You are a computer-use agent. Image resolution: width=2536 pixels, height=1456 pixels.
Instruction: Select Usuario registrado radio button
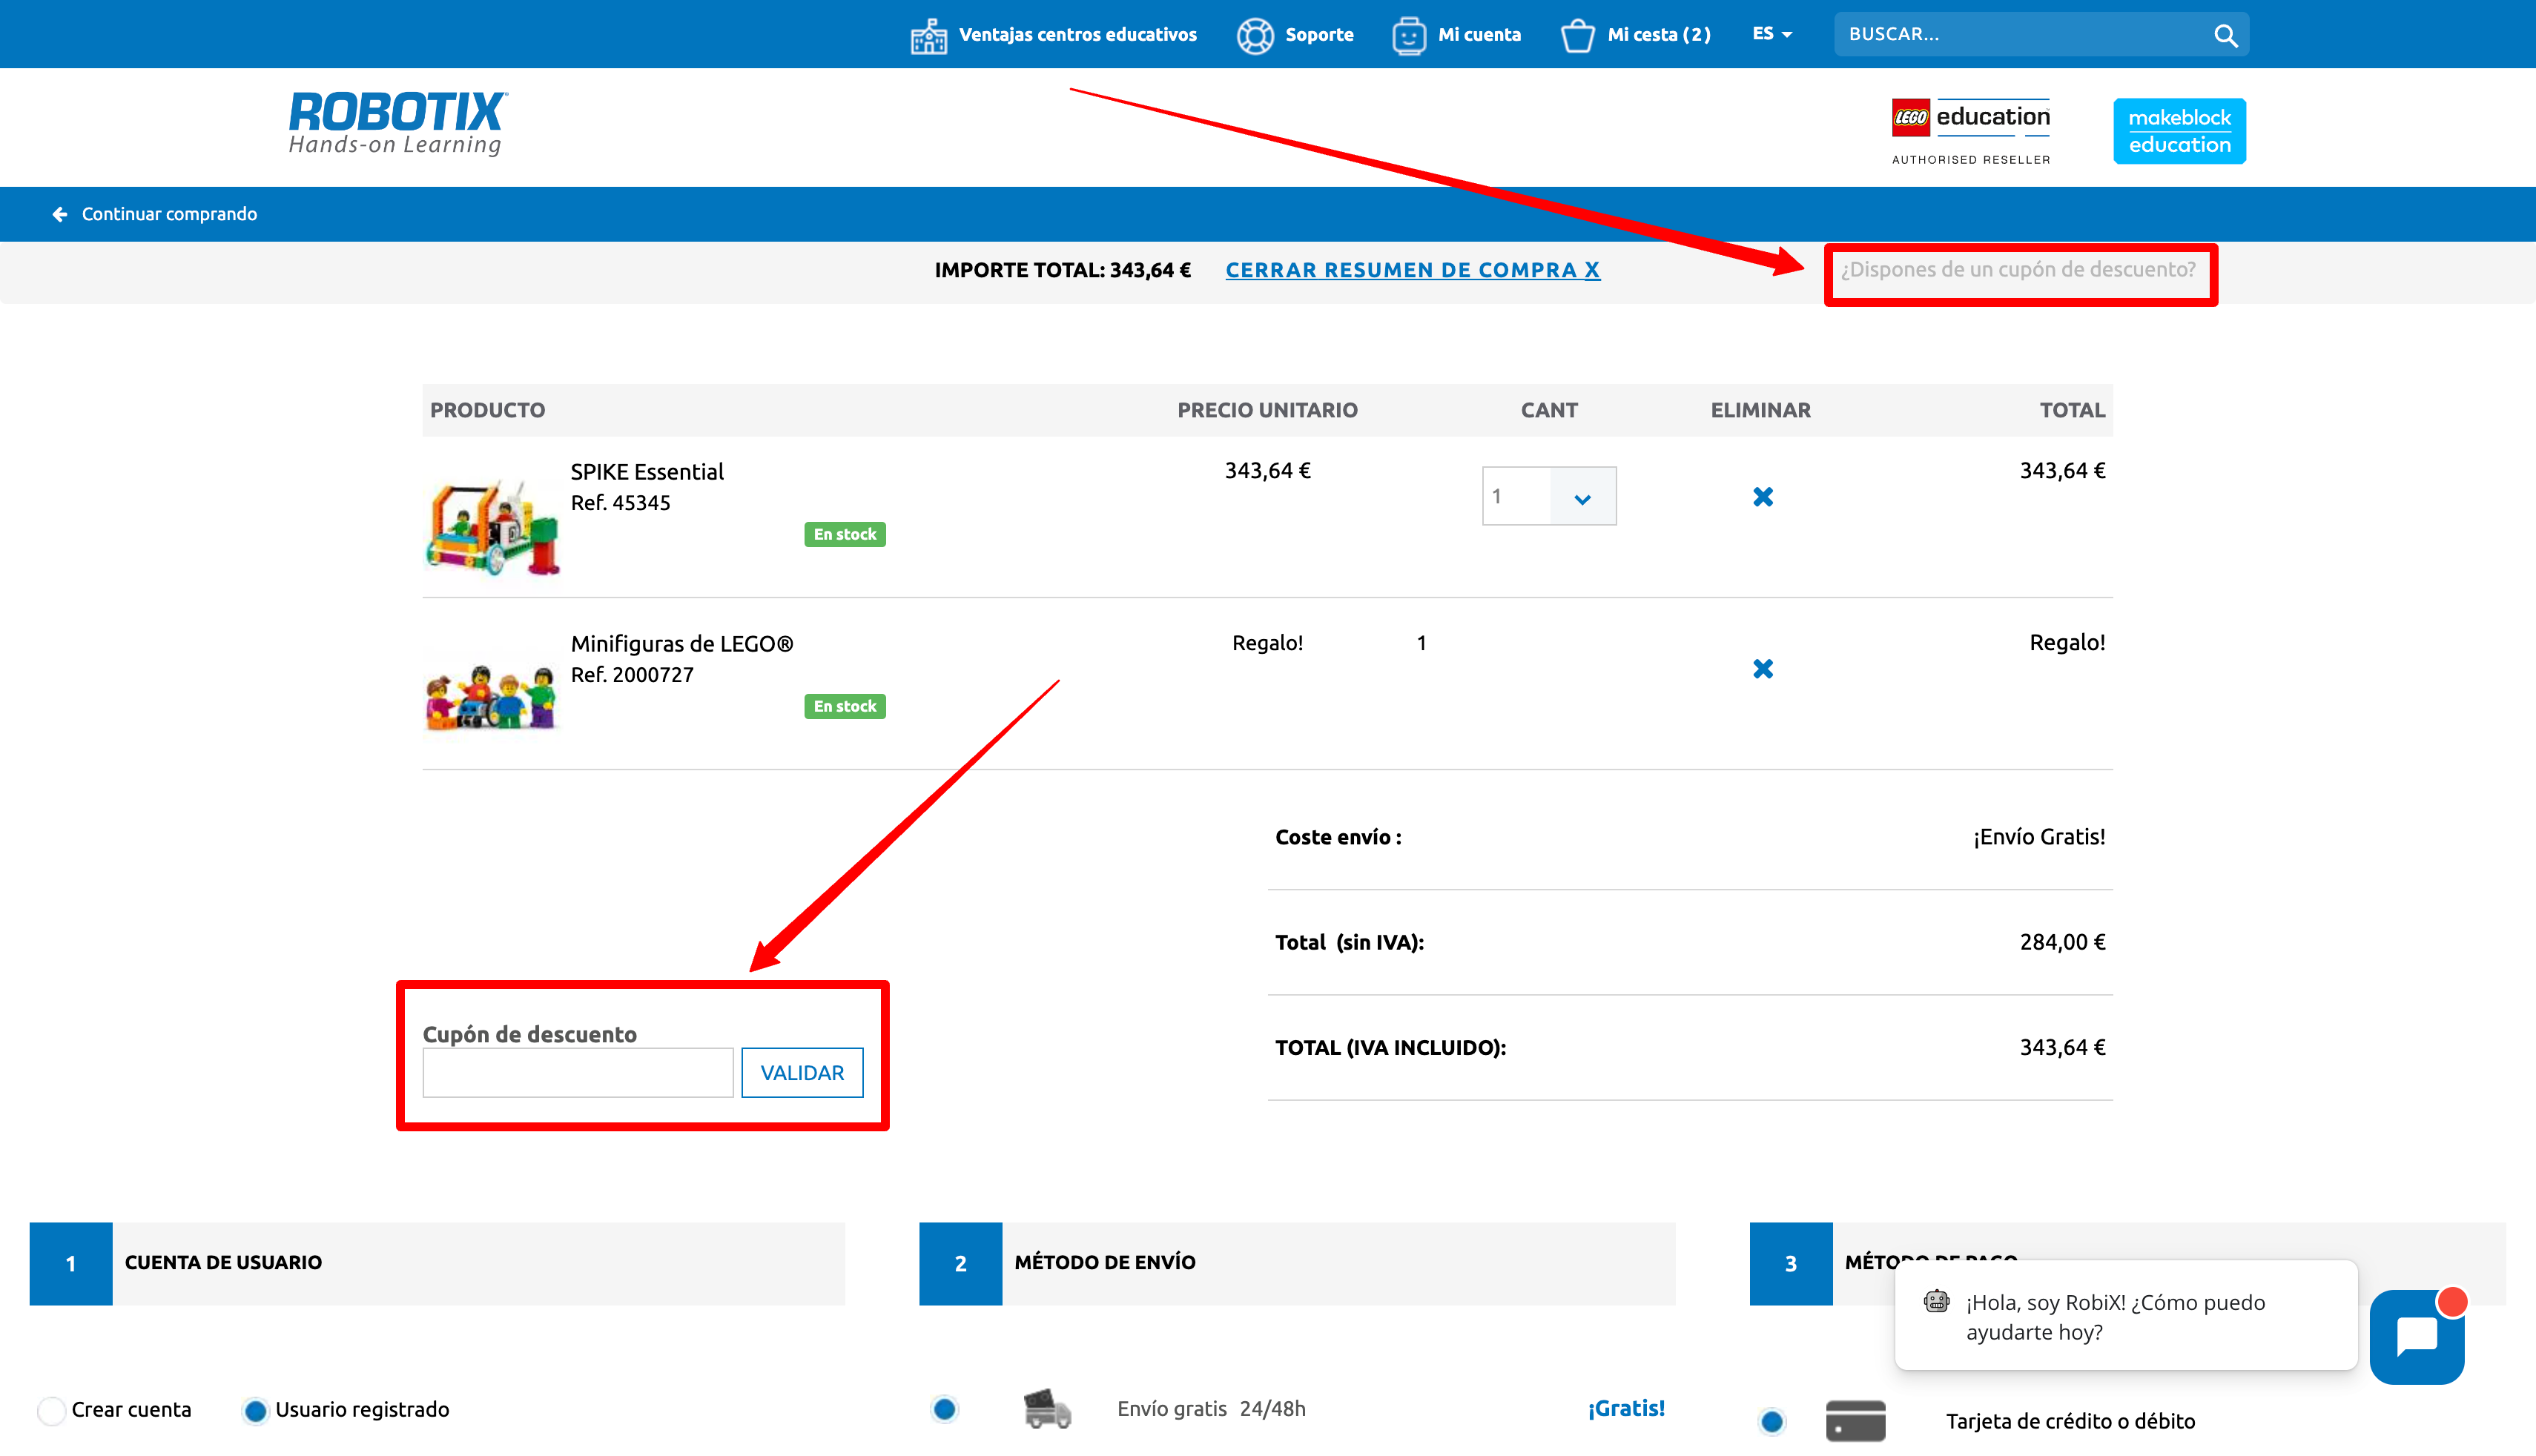coord(256,1411)
